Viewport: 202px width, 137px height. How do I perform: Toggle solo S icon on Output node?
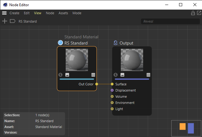pos(116,75)
